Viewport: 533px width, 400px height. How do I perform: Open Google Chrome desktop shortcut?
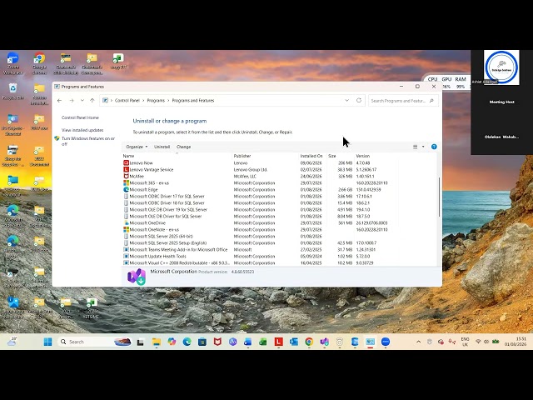pos(39,63)
